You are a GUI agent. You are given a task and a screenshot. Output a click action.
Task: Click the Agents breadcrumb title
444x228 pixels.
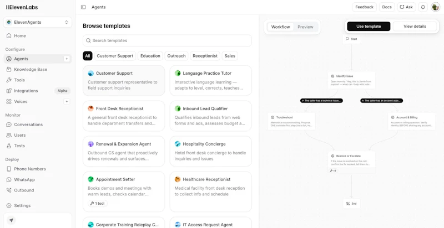pyautogui.click(x=99, y=7)
